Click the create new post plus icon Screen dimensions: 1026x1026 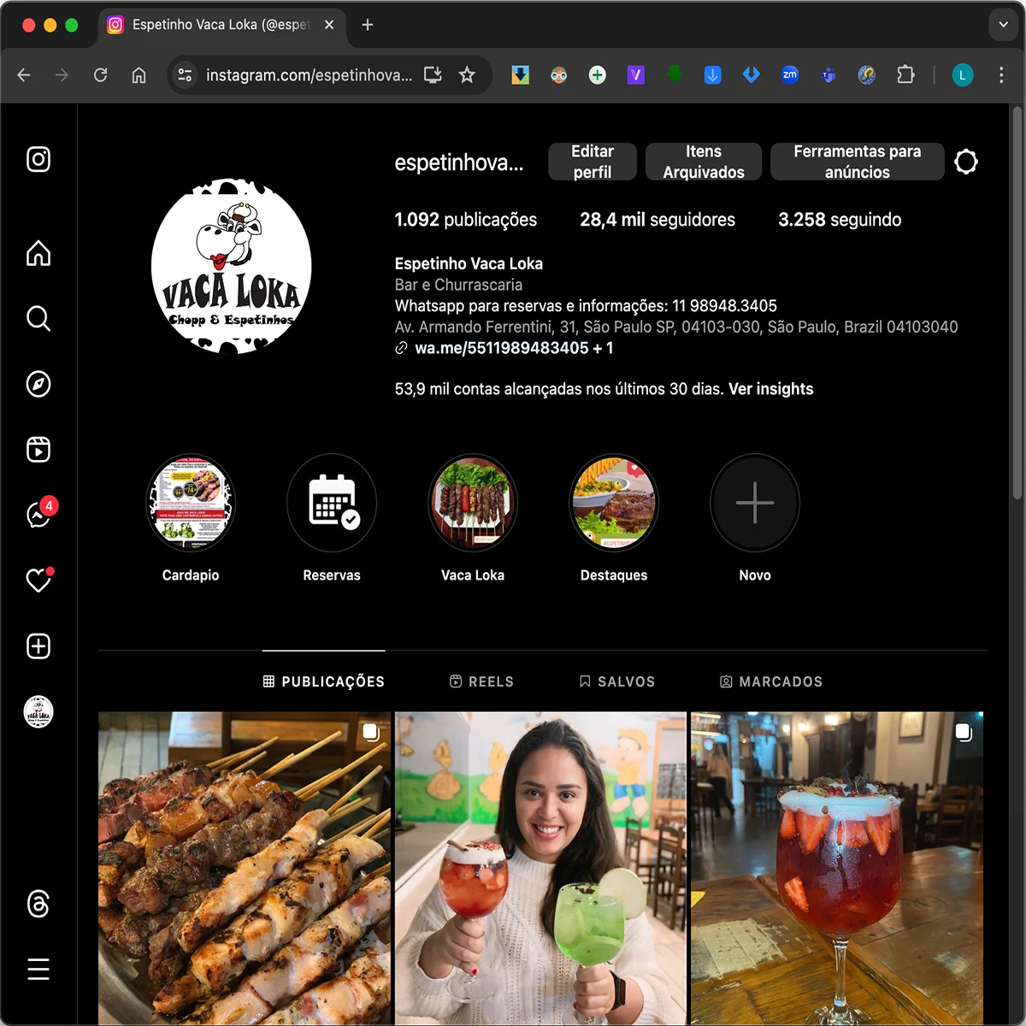pos(38,646)
